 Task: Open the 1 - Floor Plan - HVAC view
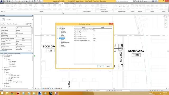pos(15,76)
